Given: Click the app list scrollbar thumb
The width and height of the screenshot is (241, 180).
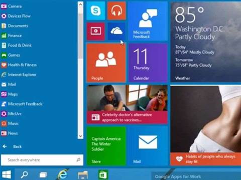Looking at the screenshot, I should (80, 36).
